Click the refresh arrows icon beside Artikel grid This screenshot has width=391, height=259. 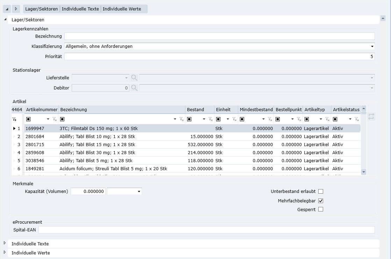(x=371, y=117)
